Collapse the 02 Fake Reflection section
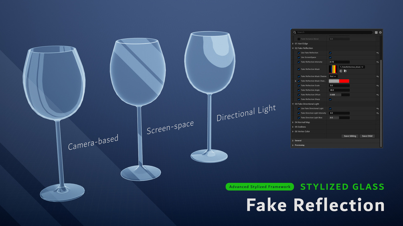Viewport: 403px width, 226px height. [293, 48]
